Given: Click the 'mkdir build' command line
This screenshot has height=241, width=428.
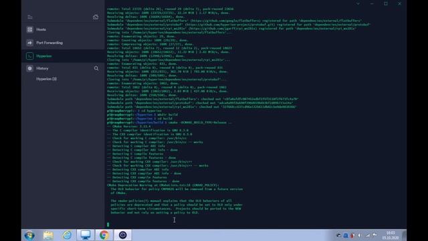Looking at the screenshot, I should tap(142, 114).
